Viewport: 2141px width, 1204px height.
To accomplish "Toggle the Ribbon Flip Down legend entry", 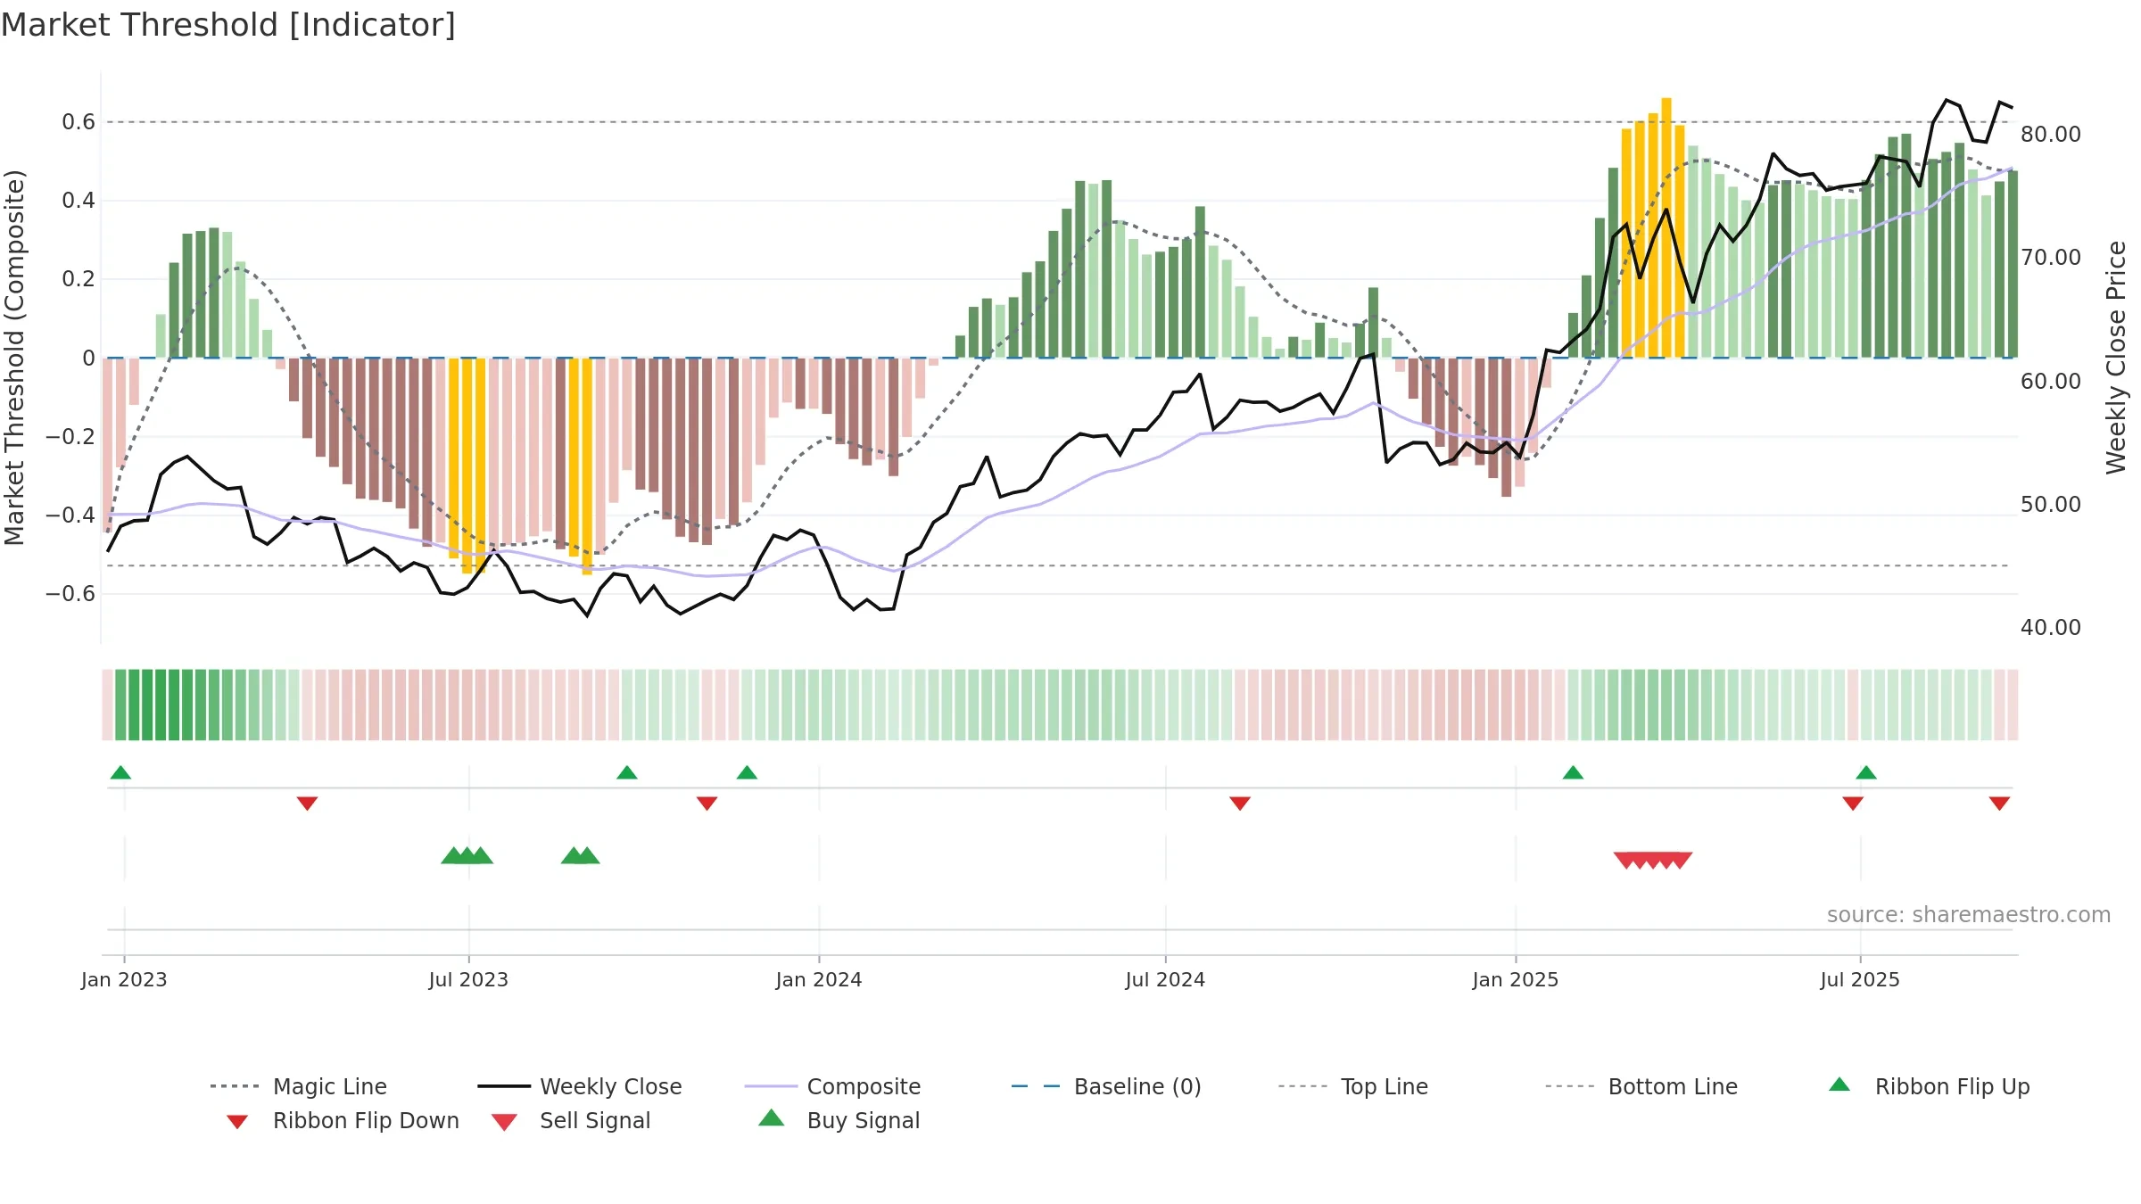I will pyautogui.click(x=343, y=1120).
